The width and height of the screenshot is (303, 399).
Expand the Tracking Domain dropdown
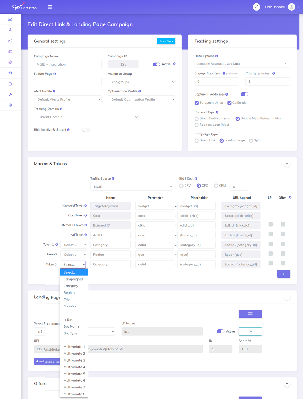[x=86, y=117]
